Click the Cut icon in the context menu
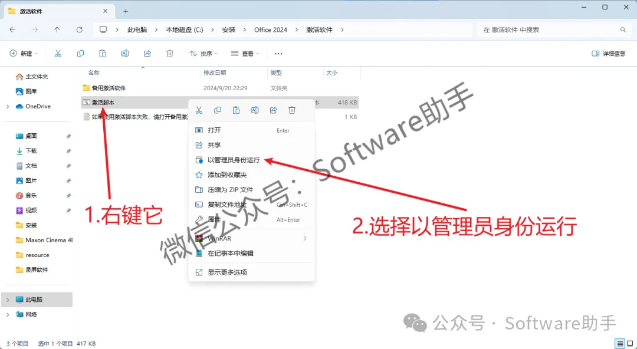Viewport: 637px width, 349px height. (x=199, y=110)
